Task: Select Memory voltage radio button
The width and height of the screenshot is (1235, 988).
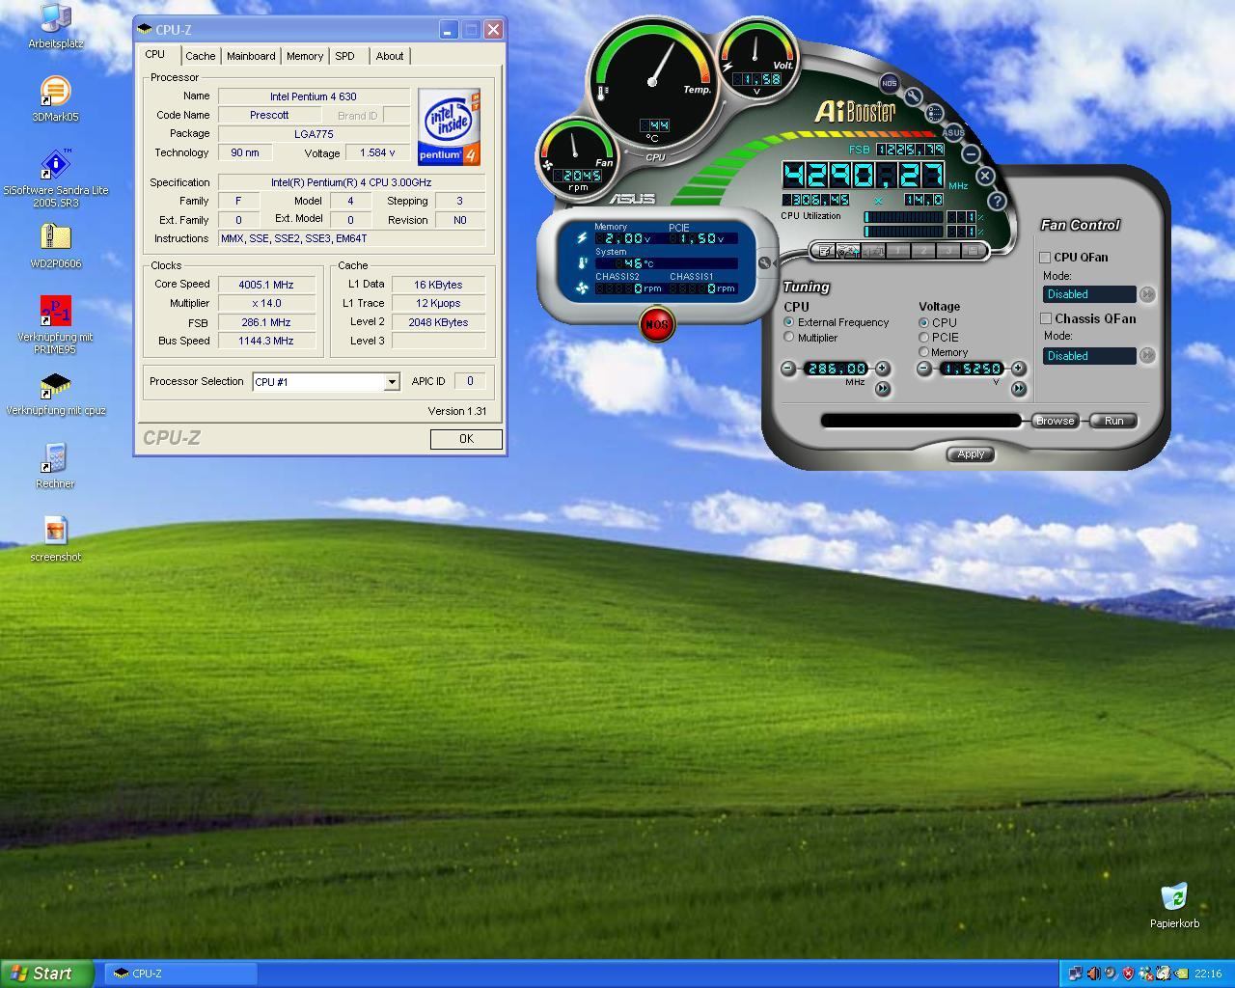Action: [923, 352]
